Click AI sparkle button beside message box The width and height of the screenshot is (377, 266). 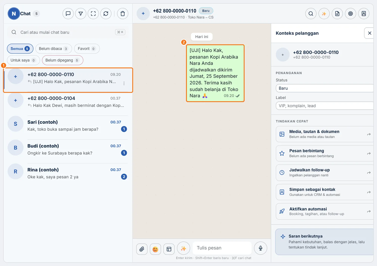(183, 248)
